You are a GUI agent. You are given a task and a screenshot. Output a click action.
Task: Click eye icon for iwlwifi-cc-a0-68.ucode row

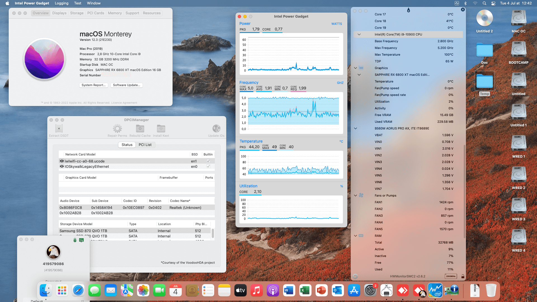click(62, 161)
